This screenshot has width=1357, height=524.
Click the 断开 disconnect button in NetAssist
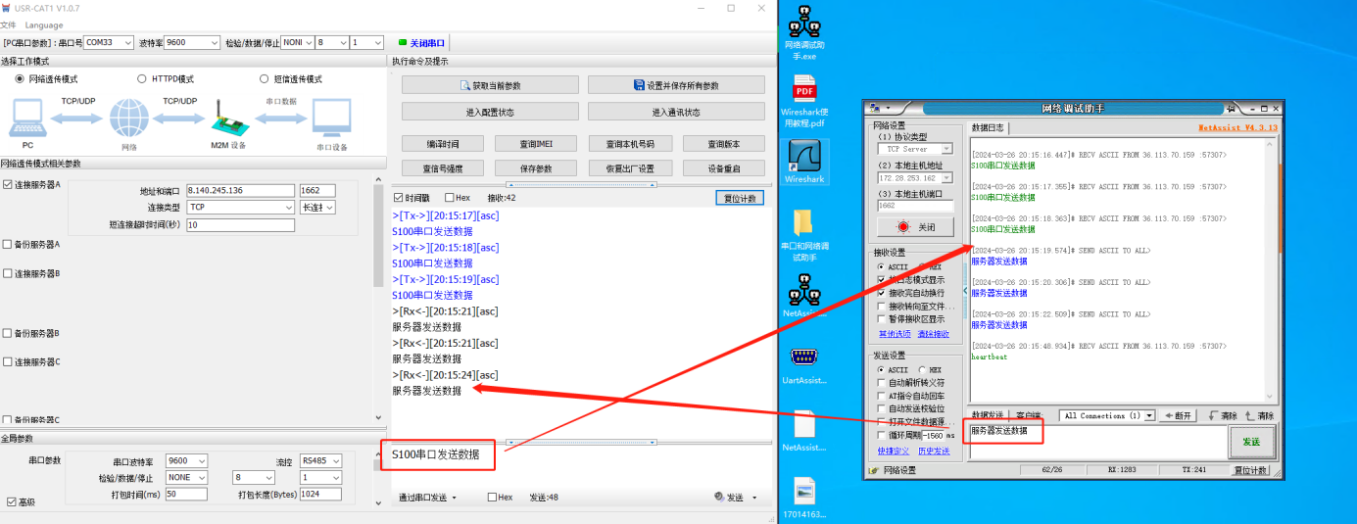click(1180, 415)
